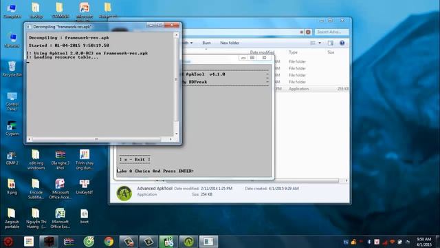Focus the 'Take A Choice And Press ENTER' prompt
Image resolution: width=440 pixels, height=248 pixels.
pyautogui.click(x=155, y=171)
